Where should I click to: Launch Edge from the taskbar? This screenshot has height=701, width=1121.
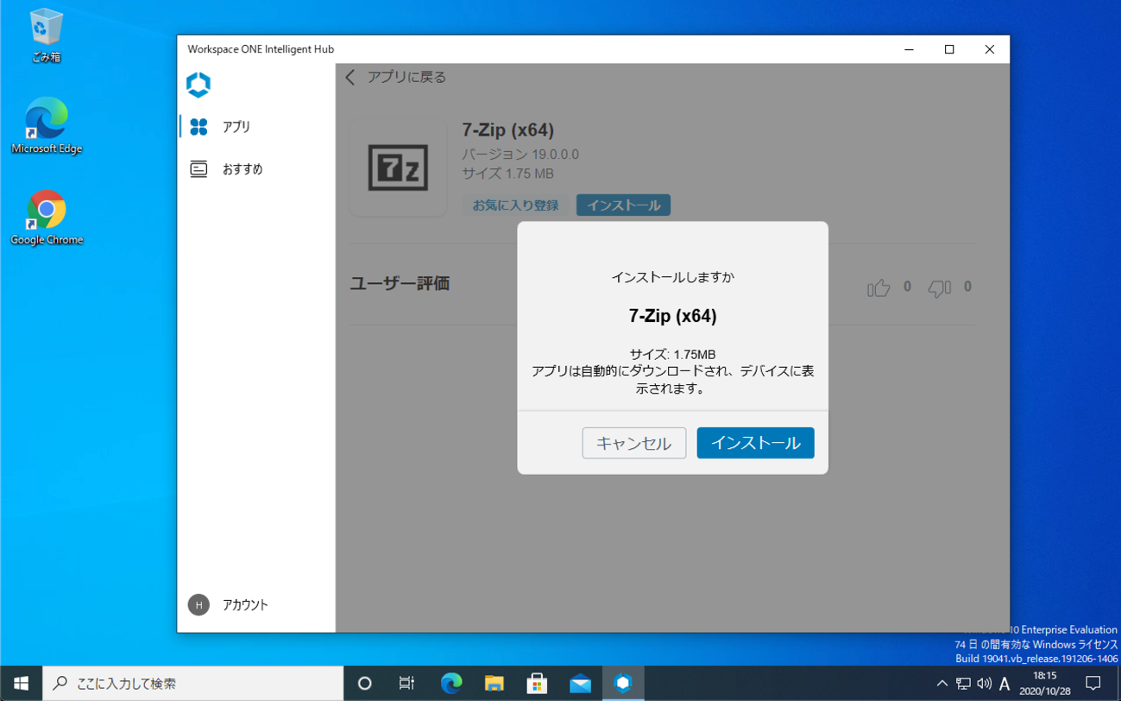point(450,683)
